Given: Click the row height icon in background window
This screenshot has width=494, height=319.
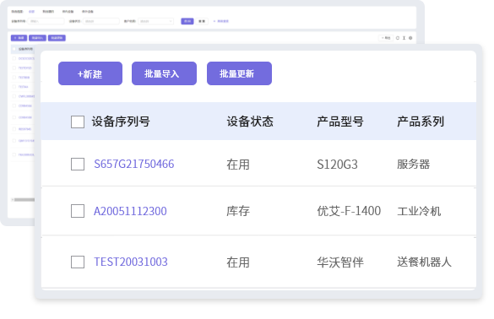Looking at the screenshot, I should tap(404, 38).
